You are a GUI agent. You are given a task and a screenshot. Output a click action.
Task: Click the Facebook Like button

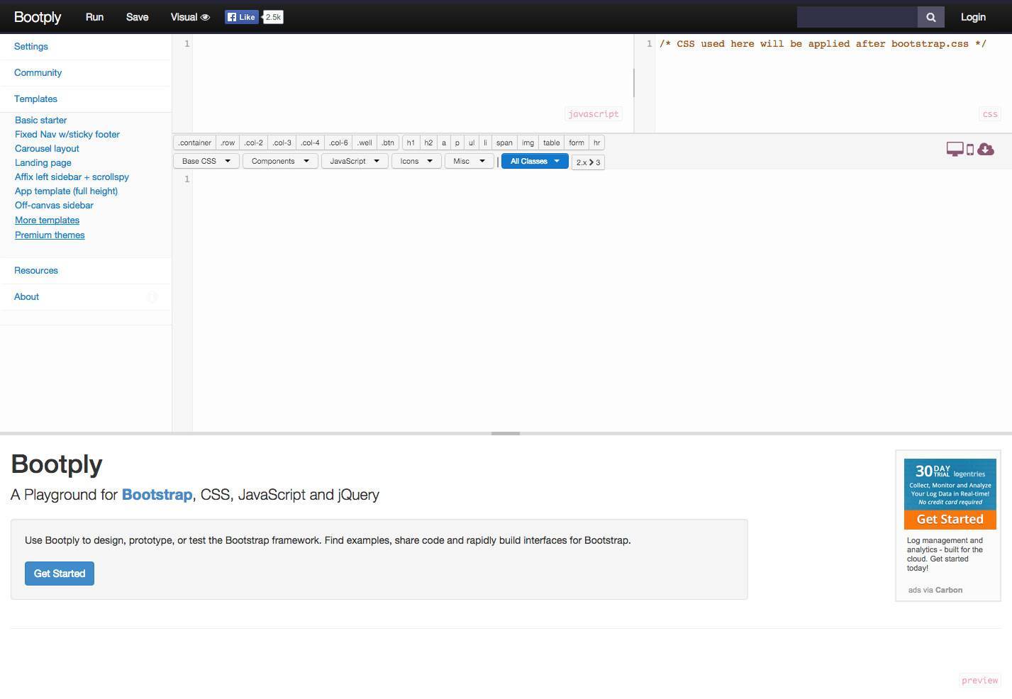[242, 17]
